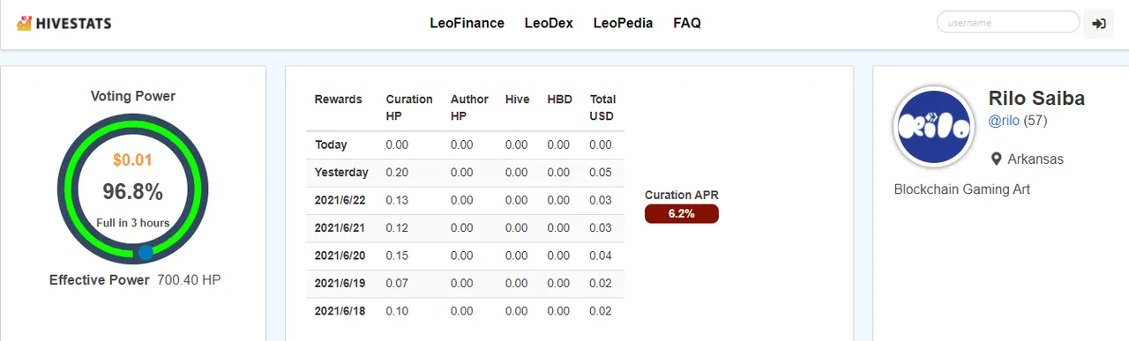Click the Blockchain Gaming Art bio text
Screen dimensions: 1129x341
[x=962, y=189]
